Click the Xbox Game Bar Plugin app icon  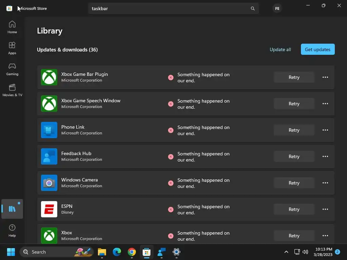(x=49, y=77)
